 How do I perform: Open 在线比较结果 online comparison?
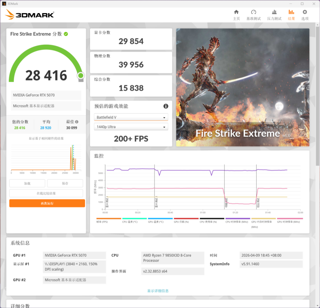pyautogui.click(x=46, y=193)
